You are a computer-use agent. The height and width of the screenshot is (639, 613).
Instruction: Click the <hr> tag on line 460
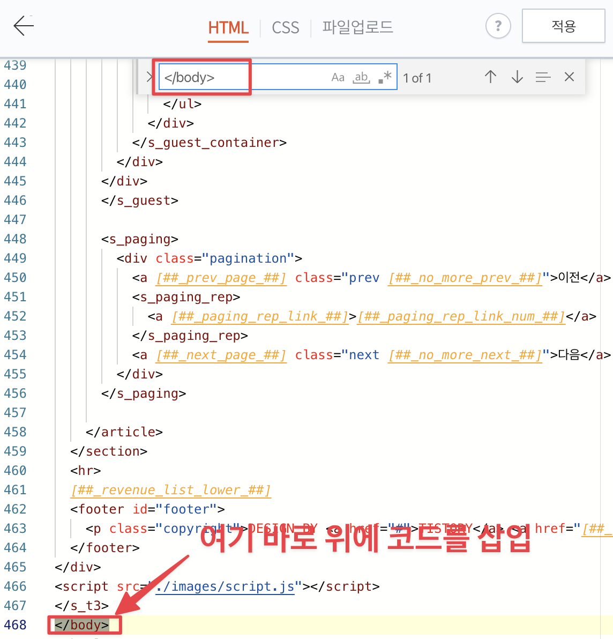pos(86,471)
